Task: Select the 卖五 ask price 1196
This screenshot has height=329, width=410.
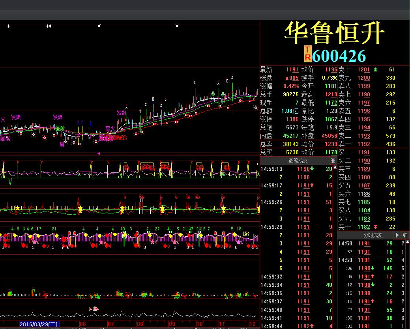Action: pyautogui.click(x=364, y=111)
